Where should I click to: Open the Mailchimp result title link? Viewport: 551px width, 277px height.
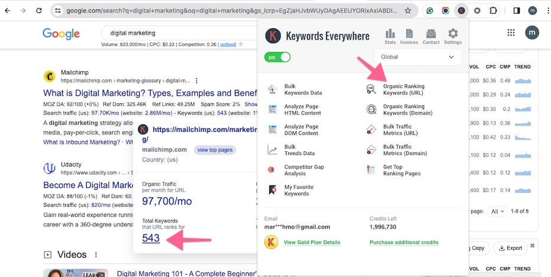150,93
